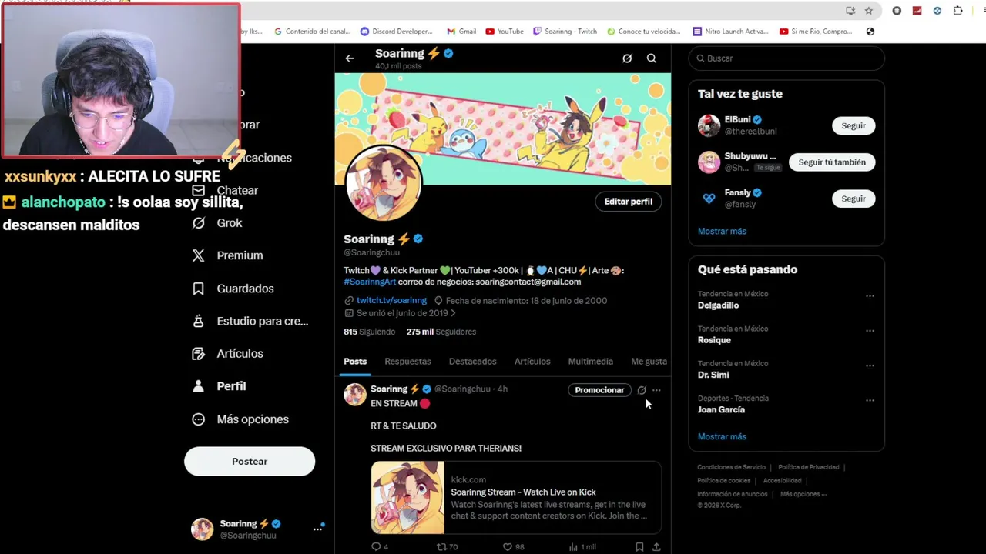Click Mostrar más under Tal vez te guste
Viewport: 986px width, 554px height.
pyautogui.click(x=722, y=231)
